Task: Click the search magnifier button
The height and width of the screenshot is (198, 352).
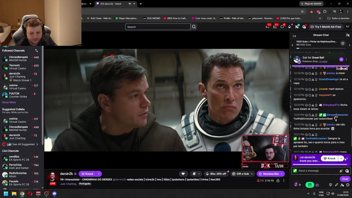Action: click(194, 27)
